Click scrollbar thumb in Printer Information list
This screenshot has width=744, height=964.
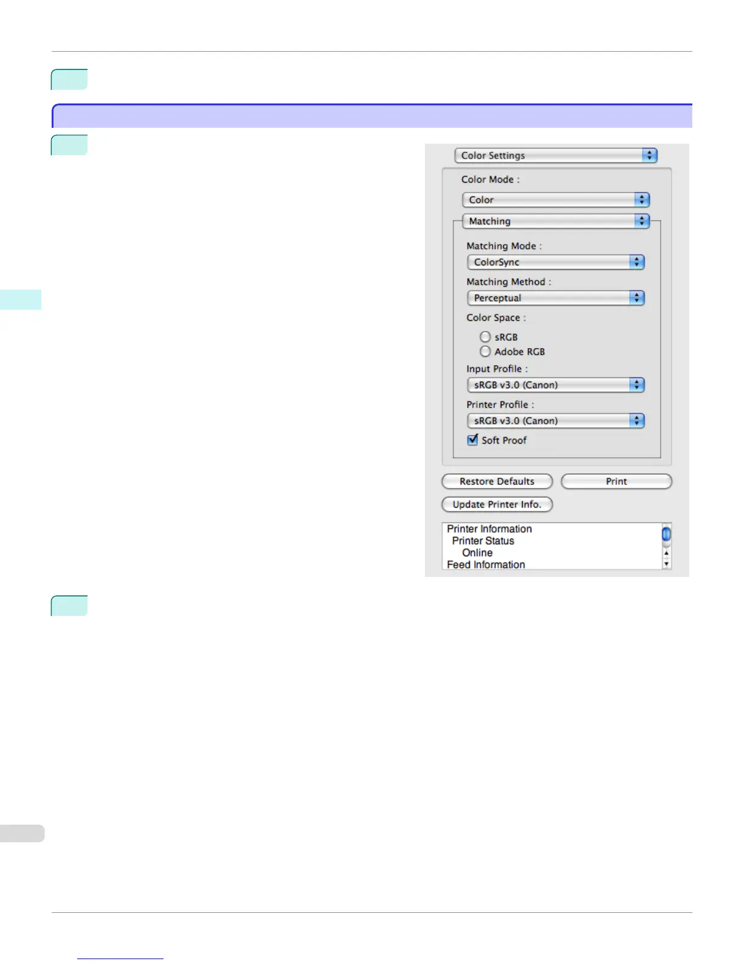click(666, 534)
